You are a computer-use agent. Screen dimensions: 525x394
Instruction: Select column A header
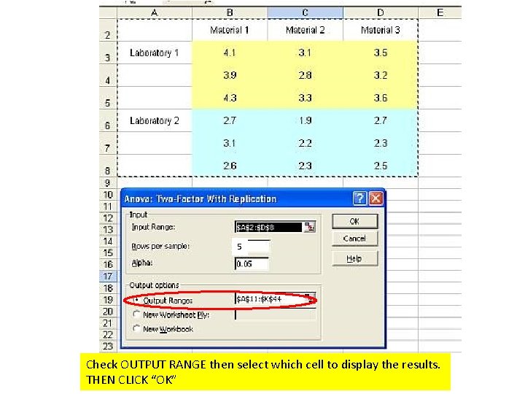pos(155,12)
